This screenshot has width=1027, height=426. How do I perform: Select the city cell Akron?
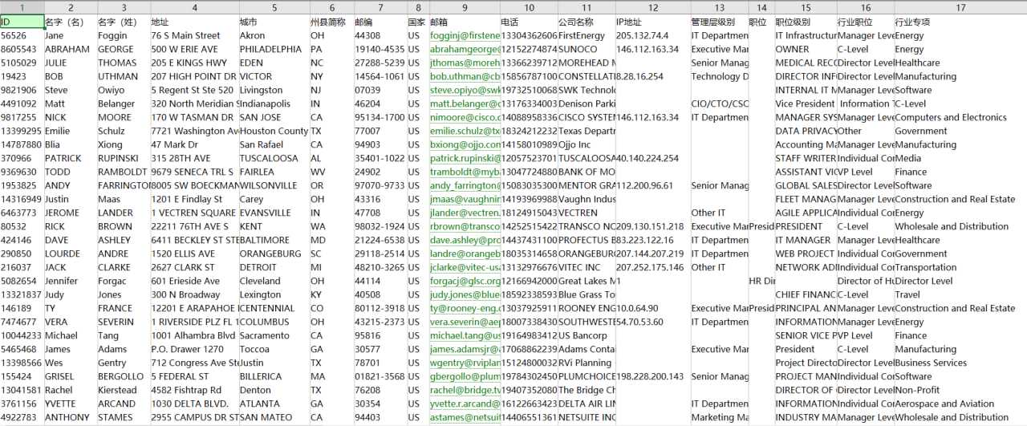point(274,35)
